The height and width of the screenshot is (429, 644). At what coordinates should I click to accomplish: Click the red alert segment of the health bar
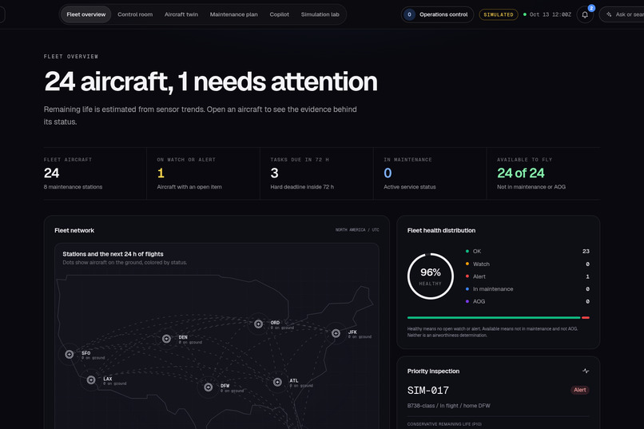point(586,318)
